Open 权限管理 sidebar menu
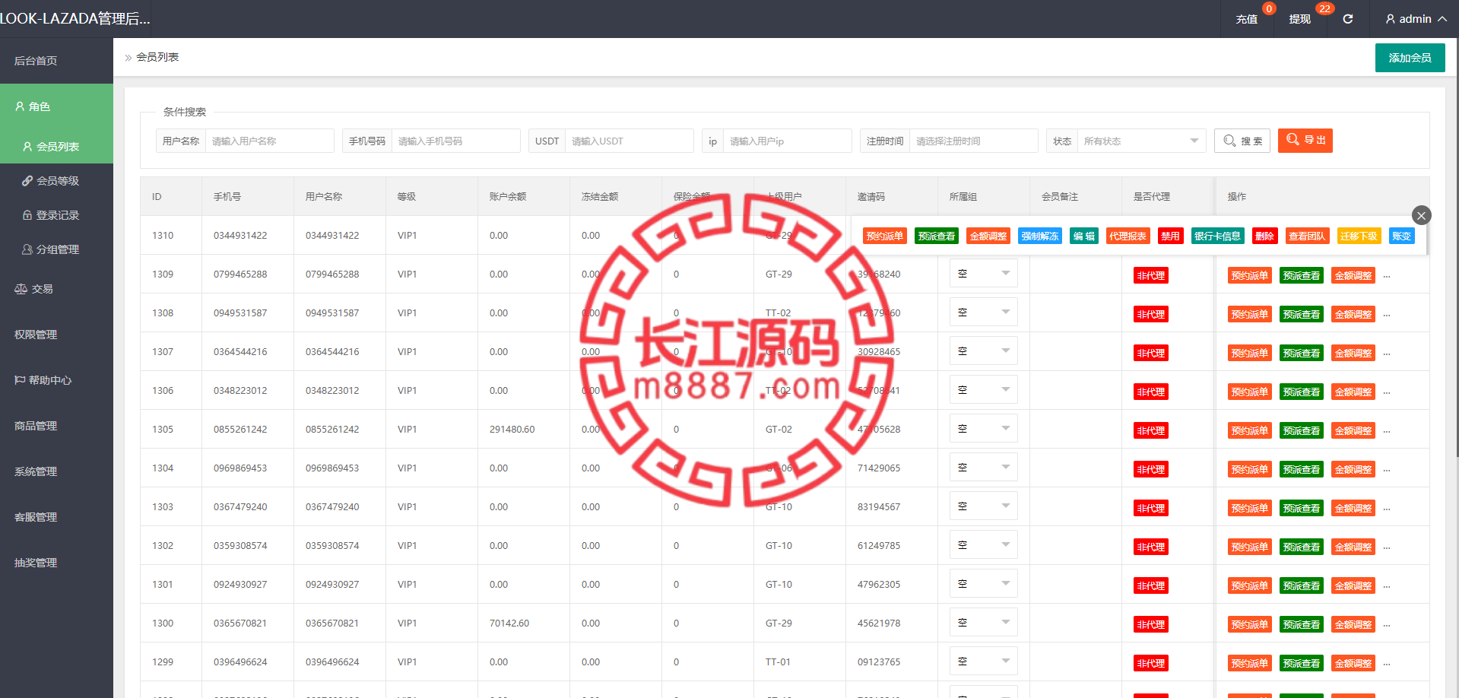This screenshot has height=698, width=1459. (x=56, y=335)
